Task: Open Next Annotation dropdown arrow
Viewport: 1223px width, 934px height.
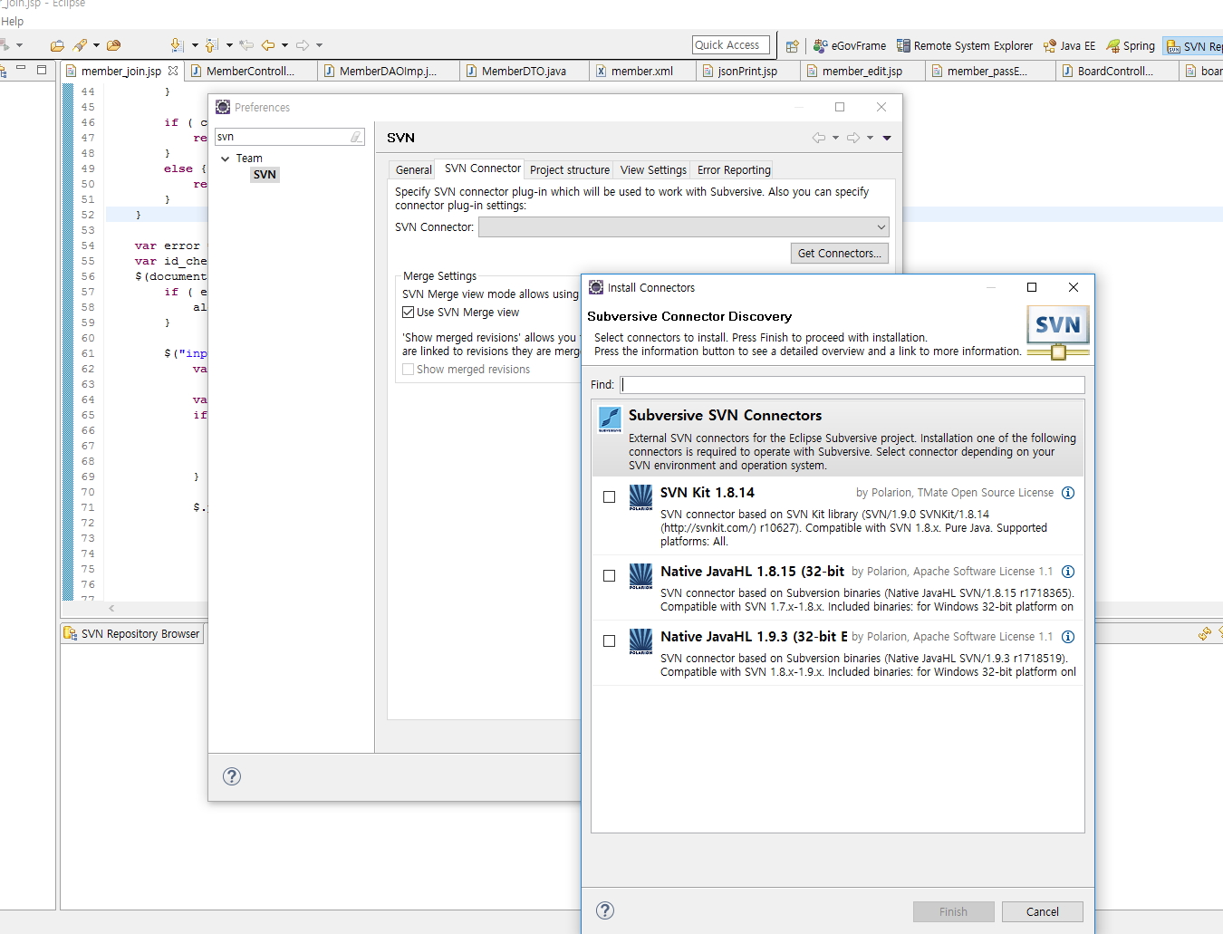Action: coord(195,45)
